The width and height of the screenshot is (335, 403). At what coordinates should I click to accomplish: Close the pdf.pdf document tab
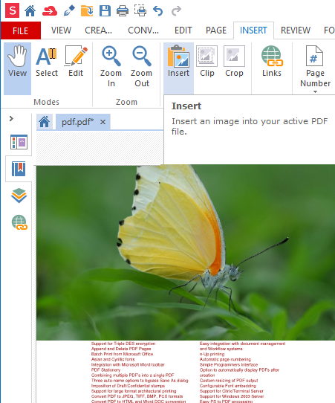[103, 122]
